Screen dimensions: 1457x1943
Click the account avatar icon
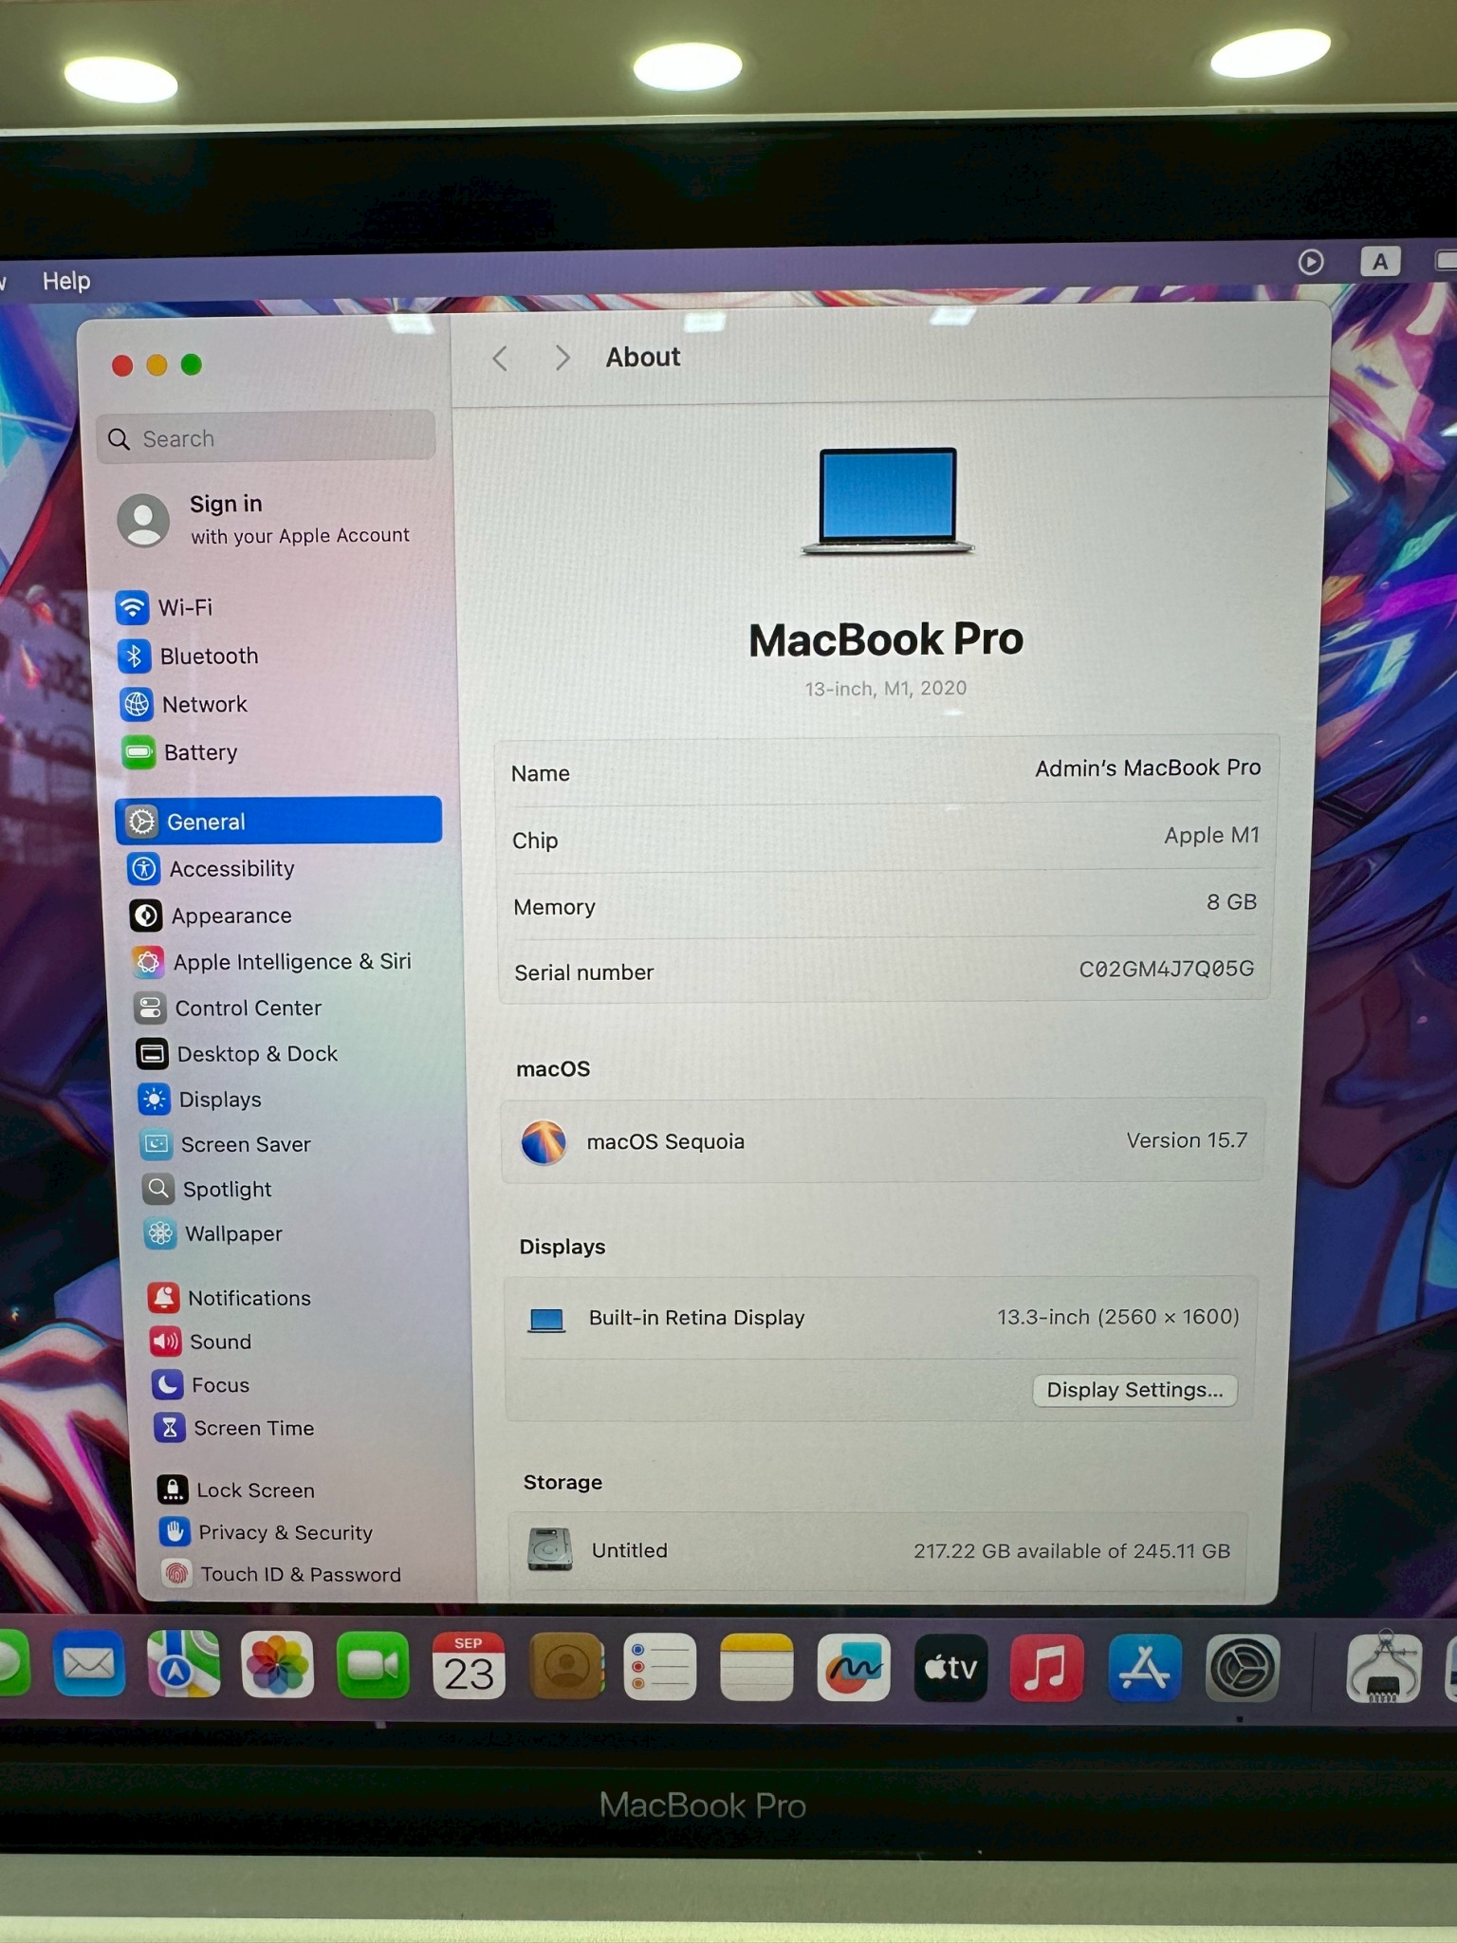(143, 520)
